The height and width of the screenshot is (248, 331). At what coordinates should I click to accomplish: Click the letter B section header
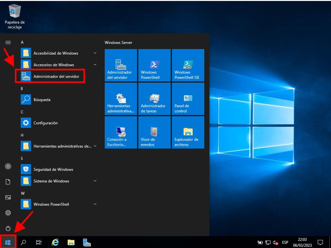click(22, 89)
